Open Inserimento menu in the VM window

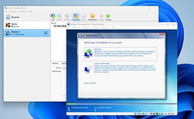tap(95, 28)
